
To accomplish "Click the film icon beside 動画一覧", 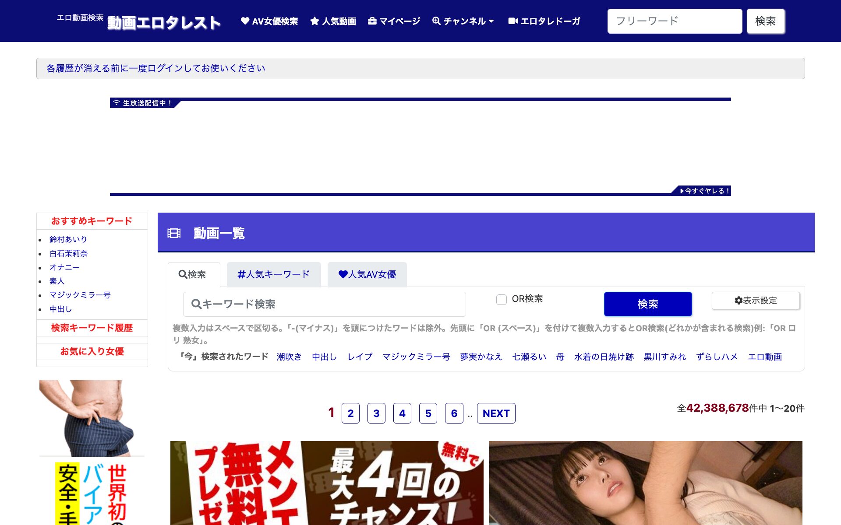I will point(174,233).
